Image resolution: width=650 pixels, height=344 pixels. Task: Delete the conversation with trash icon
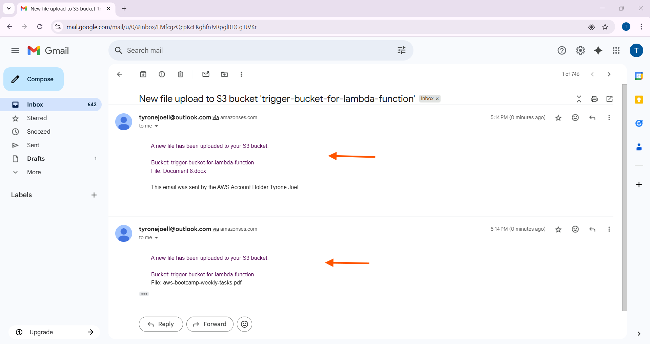pyautogui.click(x=180, y=74)
